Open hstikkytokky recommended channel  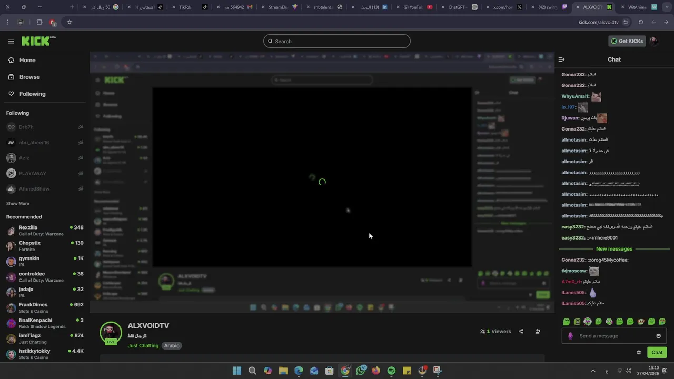click(x=45, y=354)
